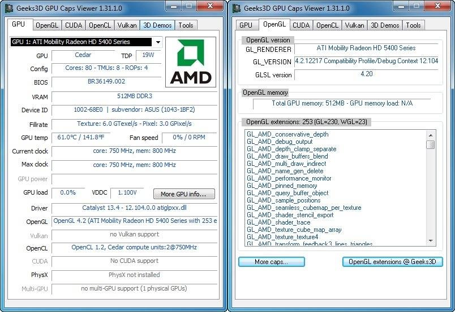
Task: Open the GPU selection dropdown arrow
Action: tap(158, 42)
